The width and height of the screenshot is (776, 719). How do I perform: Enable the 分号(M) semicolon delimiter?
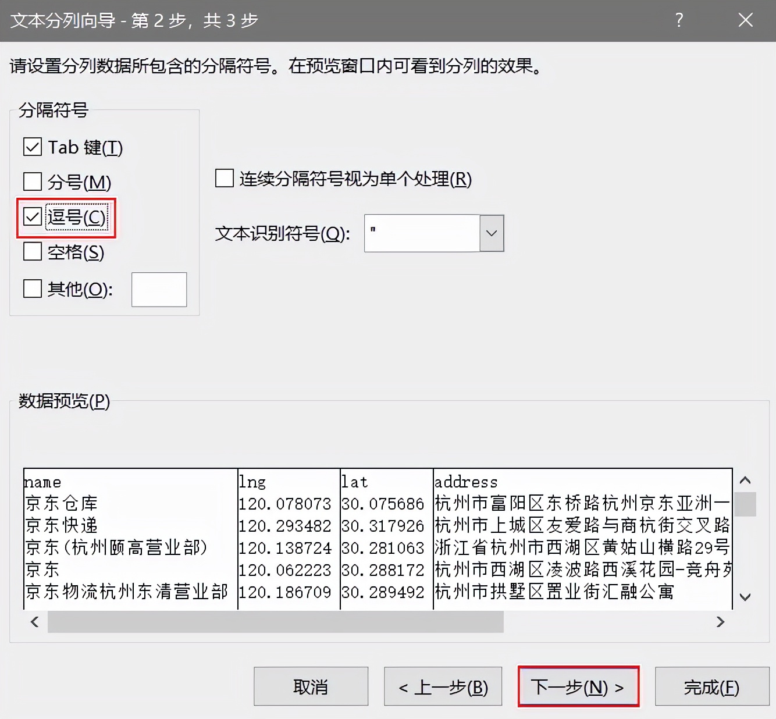pos(32,181)
